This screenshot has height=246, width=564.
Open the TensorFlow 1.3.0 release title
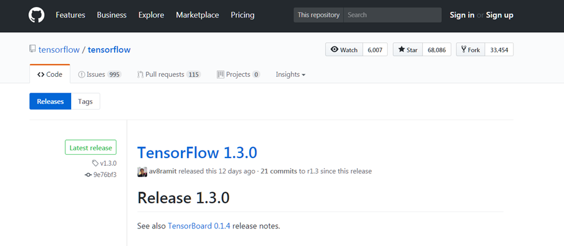click(x=197, y=153)
